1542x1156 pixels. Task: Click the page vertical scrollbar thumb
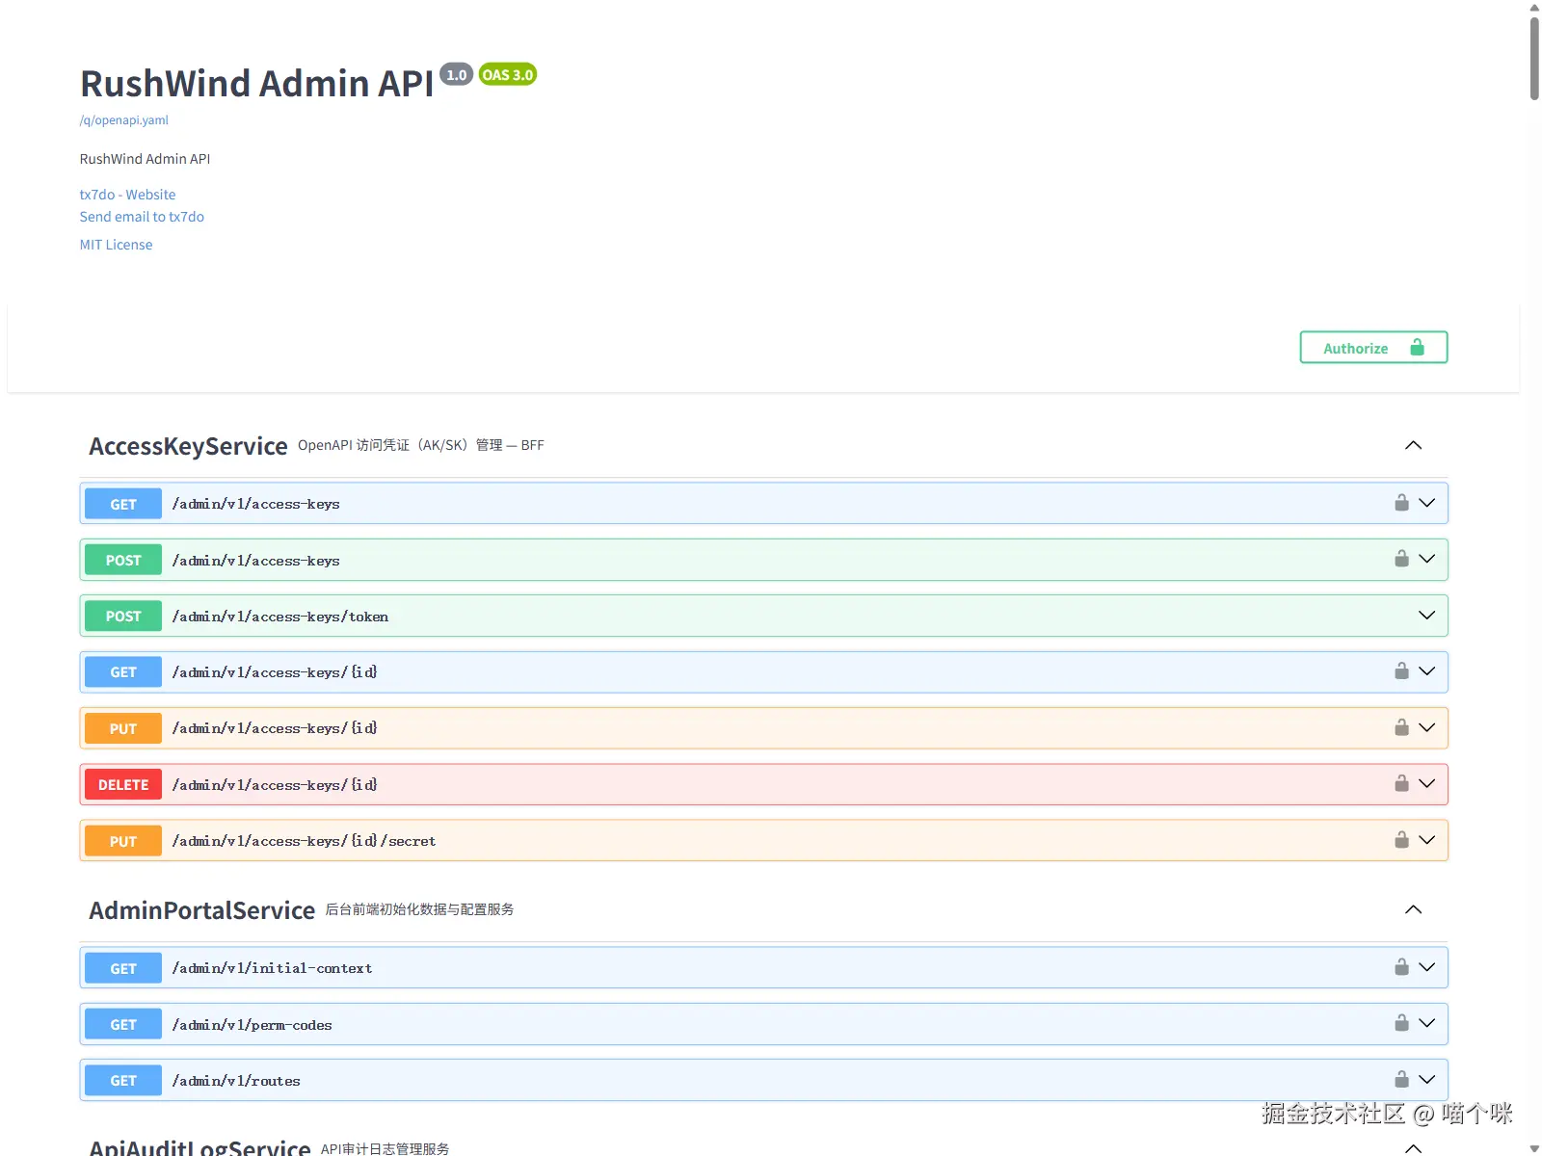click(x=1534, y=58)
